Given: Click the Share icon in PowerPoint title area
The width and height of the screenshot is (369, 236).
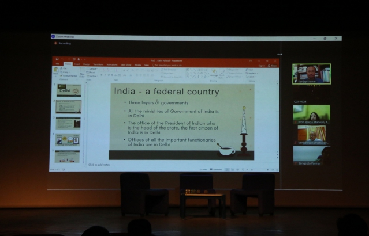Looking at the screenshot, I should (272, 66).
